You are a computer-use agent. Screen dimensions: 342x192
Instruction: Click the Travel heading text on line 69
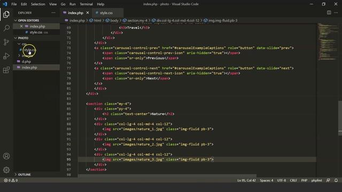click(x=133, y=28)
